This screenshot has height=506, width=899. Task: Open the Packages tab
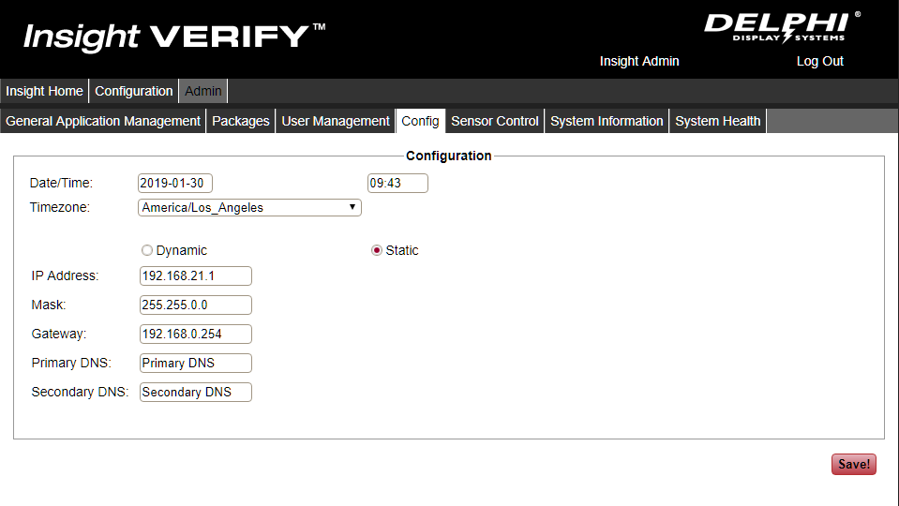241,121
